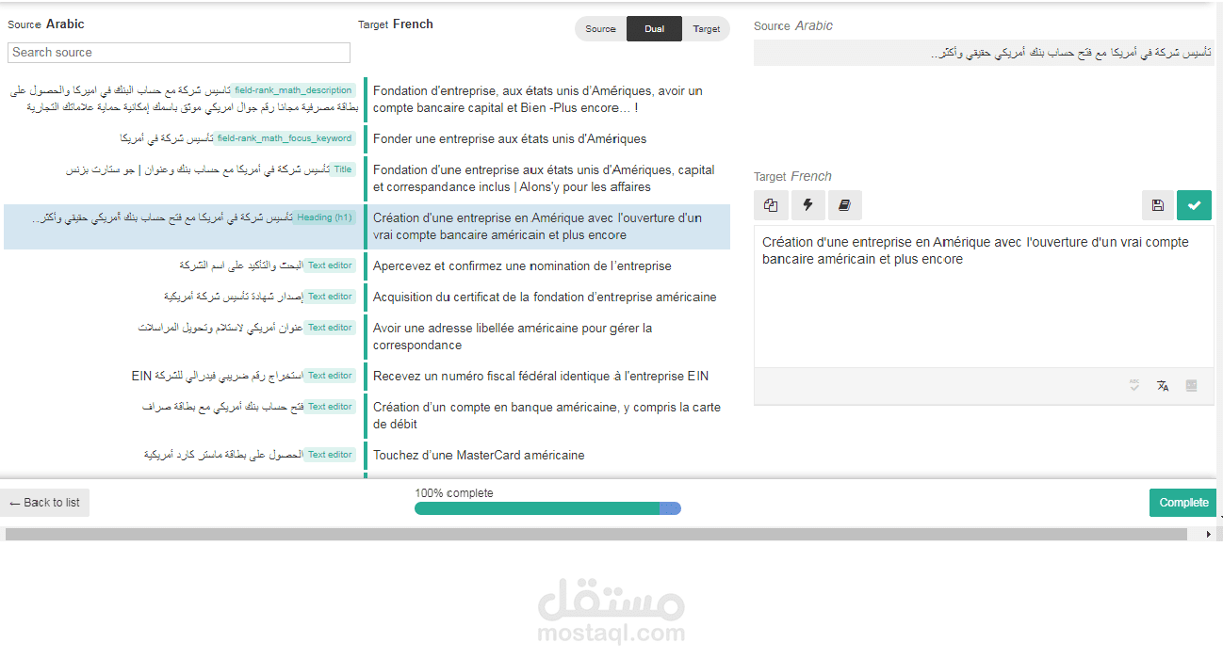The image size is (1223, 659).
Task: Click Arabic source text containing EIN
Action: tap(217, 376)
